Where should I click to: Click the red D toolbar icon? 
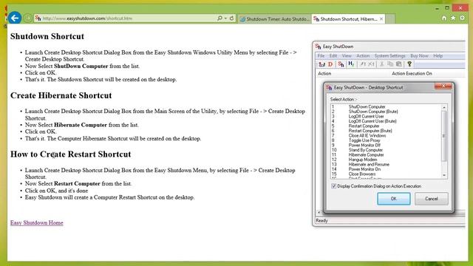coord(330,64)
